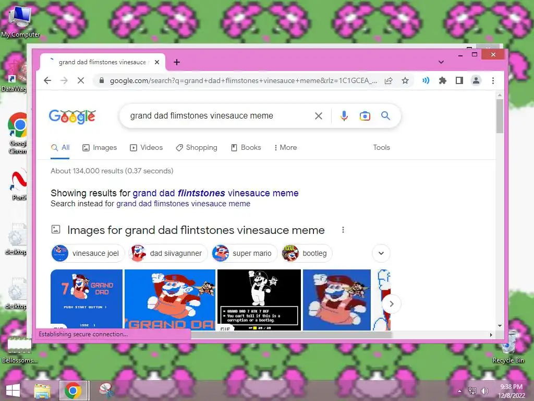Open the More search categories menu
The image size is (534, 401).
[x=285, y=148]
